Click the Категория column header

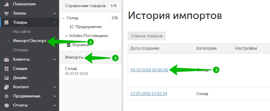point(206,48)
